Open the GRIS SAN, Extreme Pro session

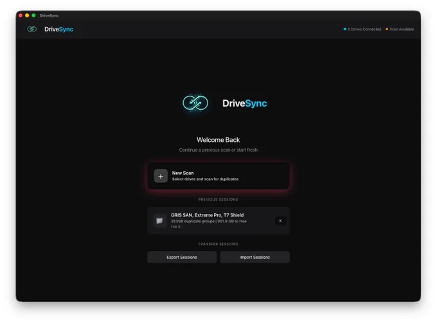(x=219, y=220)
